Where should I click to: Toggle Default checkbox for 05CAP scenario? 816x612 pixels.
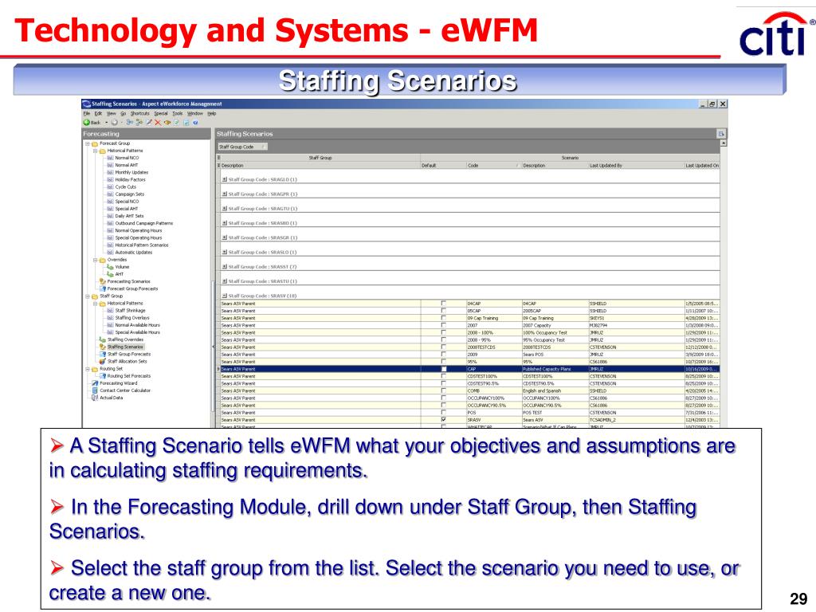443,311
